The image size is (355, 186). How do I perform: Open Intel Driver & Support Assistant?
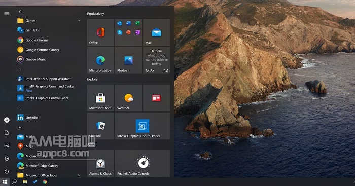click(49, 79)
